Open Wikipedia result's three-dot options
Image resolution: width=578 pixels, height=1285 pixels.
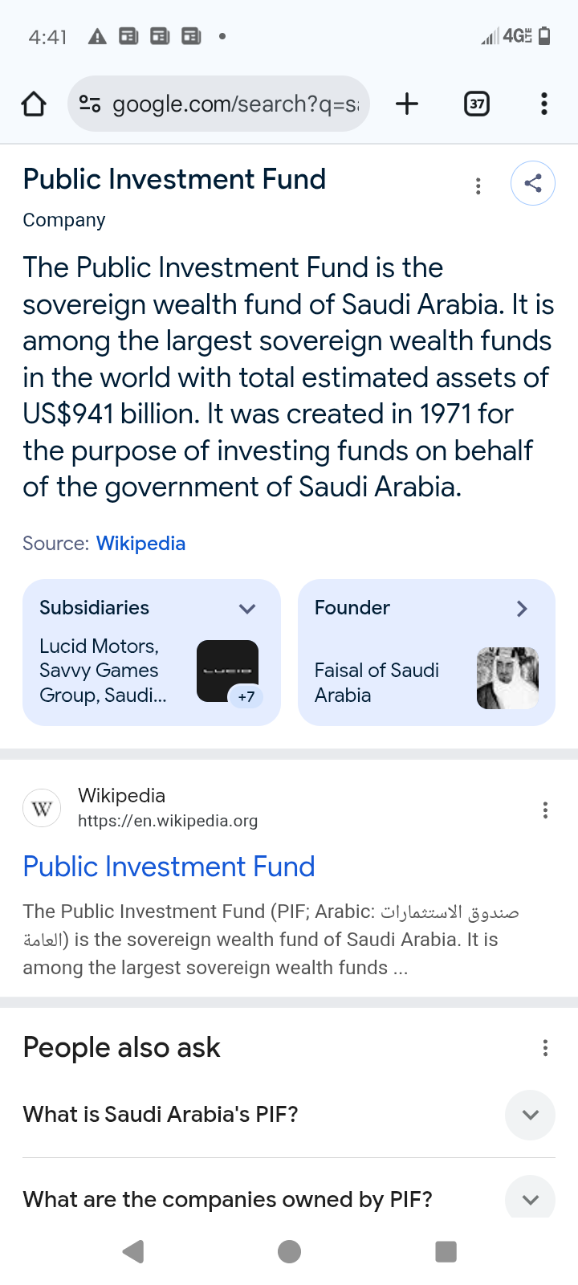tap(545, 810)
